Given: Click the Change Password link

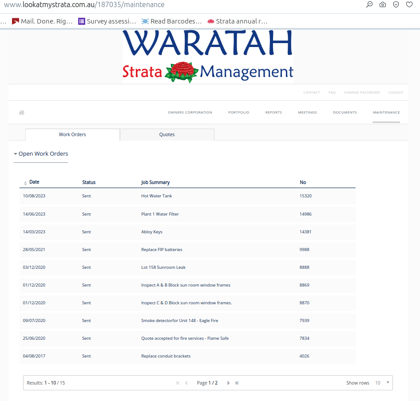Looking at the screenshot, I should (362, 92).
